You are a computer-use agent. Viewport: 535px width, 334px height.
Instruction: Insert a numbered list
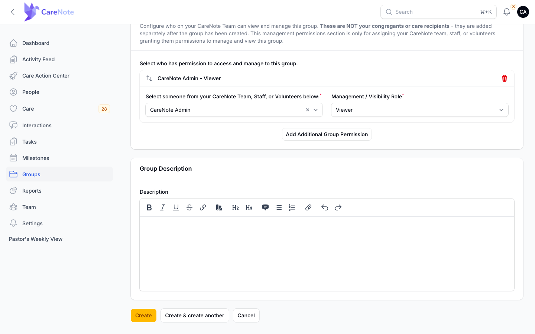tap(292, 207)
